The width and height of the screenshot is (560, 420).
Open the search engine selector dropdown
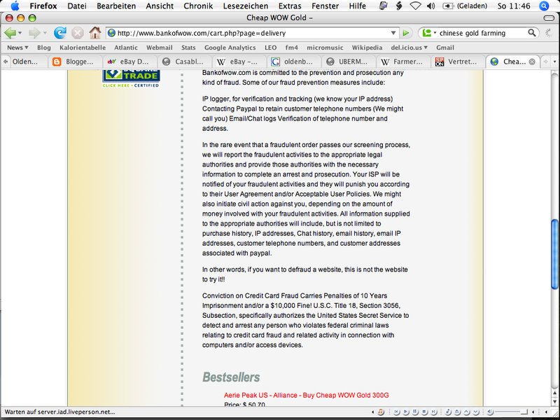click(435, 33)
